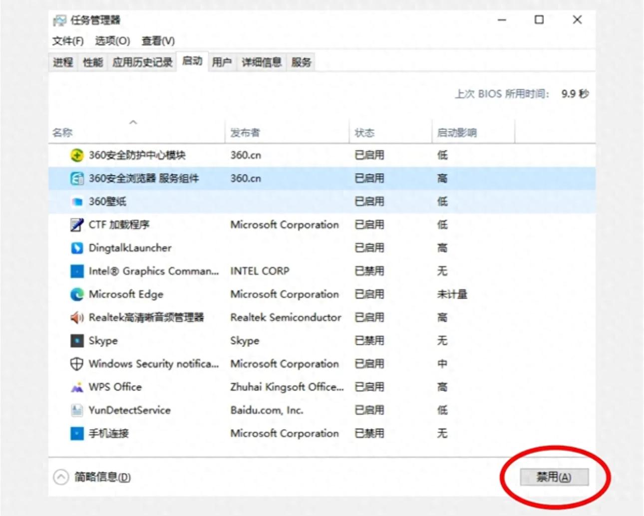Click the Windows Security shield icon

coord(76,364)
